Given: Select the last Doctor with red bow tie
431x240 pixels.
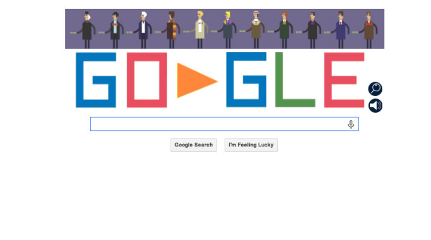Looking at the screenshot, I should pos(369,29).
